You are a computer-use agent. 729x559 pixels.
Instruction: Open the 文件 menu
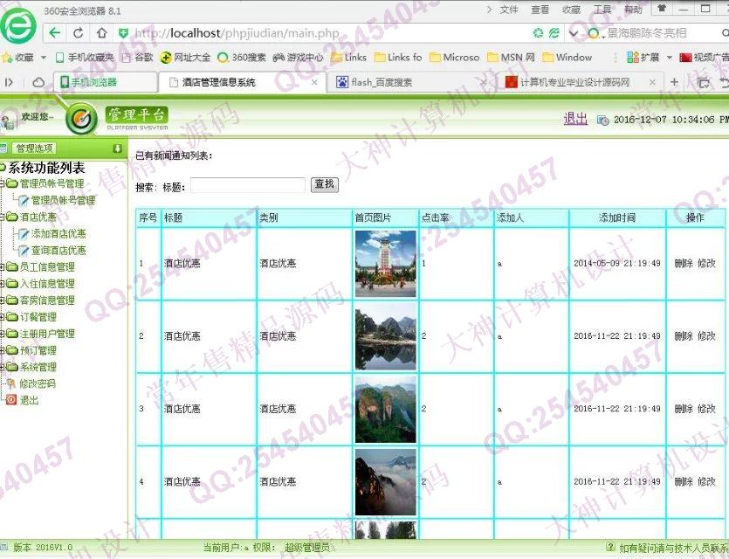click(509, 10)
